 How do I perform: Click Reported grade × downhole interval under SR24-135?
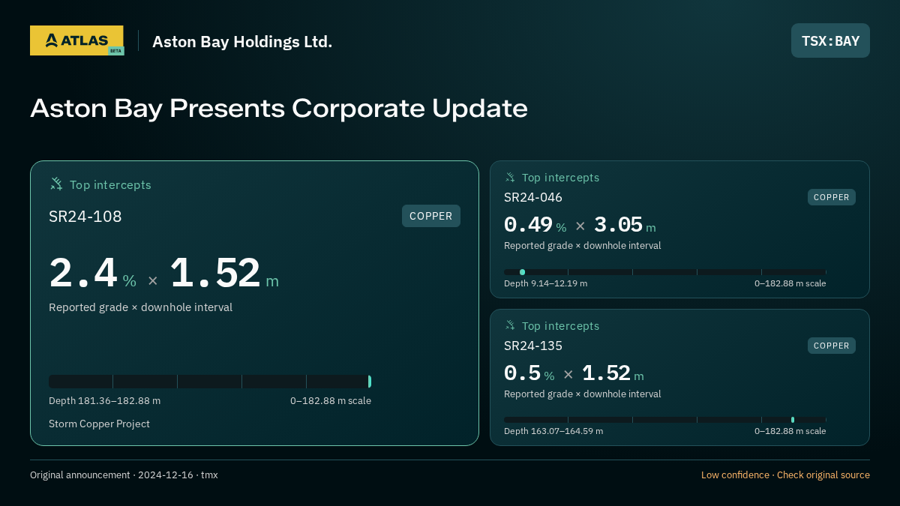click(x=582, y=394)
